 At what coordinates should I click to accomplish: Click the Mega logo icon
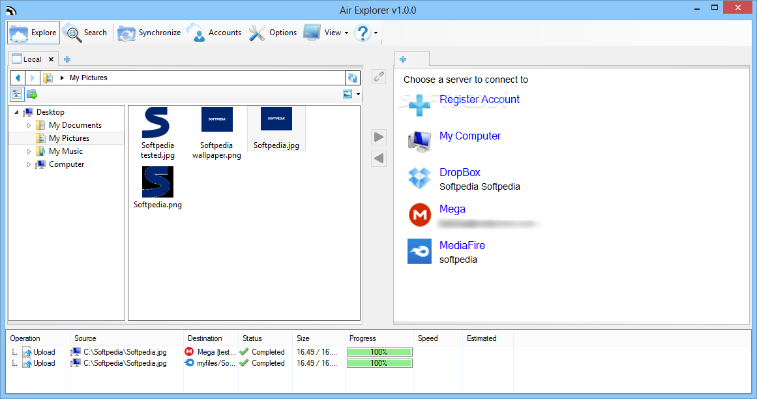[x=419, y=214]
